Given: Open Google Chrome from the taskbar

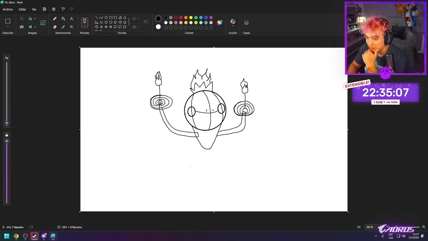Looking at the screenshot, I should (x=16, y=236).
